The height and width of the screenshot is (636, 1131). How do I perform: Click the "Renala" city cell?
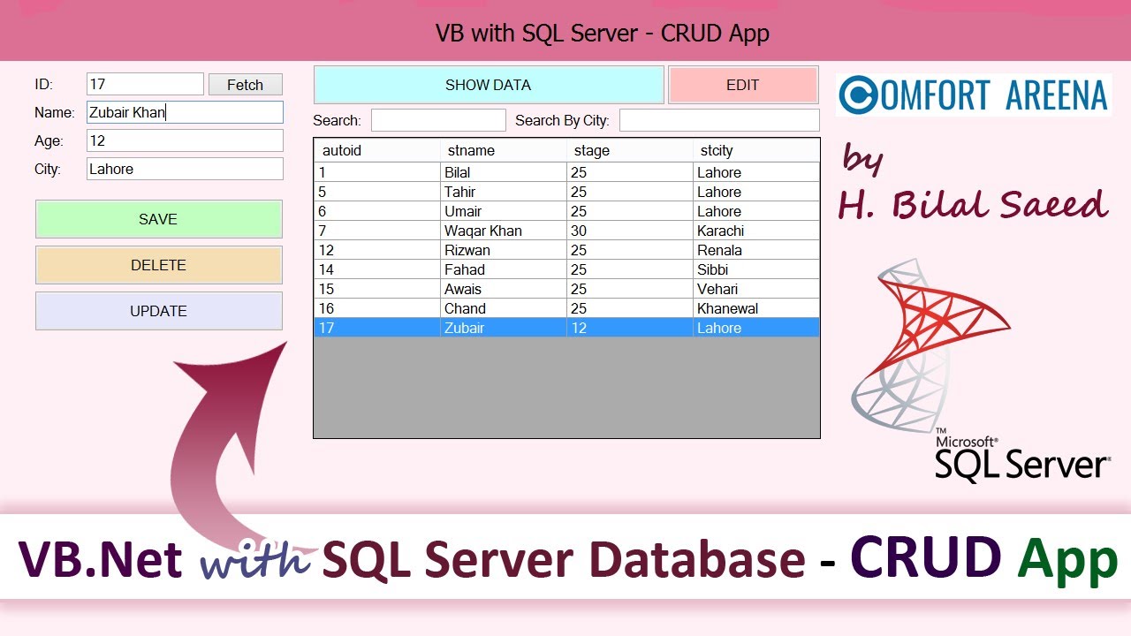coord(756,250)
